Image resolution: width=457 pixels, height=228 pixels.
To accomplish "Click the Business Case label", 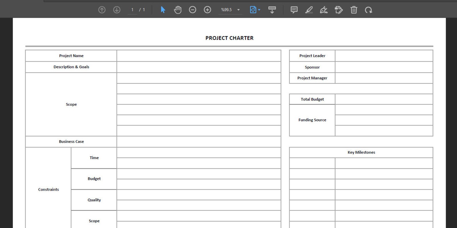I will point(71,142).
